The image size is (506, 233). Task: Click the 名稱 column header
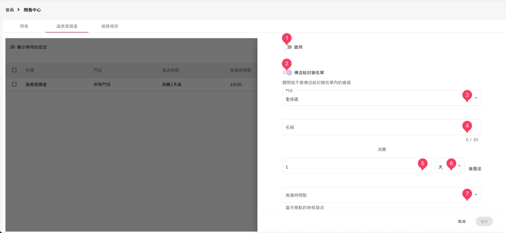(30, 70)
